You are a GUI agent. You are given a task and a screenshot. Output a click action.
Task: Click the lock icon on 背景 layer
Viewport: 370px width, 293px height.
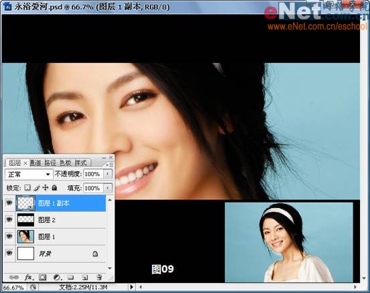95,254
